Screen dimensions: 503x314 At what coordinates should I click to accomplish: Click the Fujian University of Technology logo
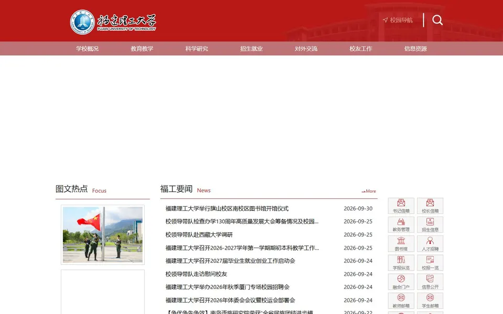(x=113, y=22)
